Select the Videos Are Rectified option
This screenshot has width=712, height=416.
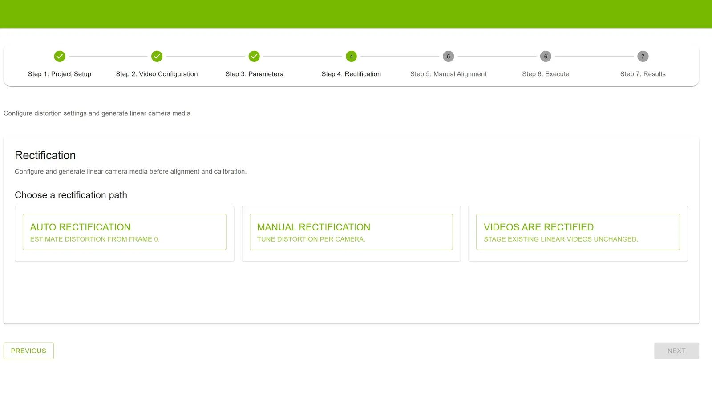pyautogui.click(x=578, y=232)
